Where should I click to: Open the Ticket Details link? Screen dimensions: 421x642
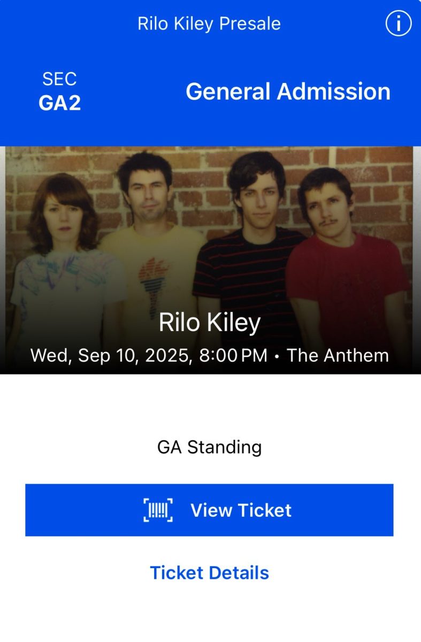point(209,572)
